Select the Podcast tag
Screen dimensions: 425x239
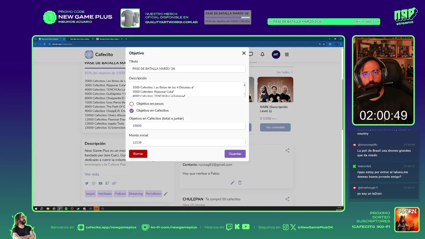(x=120, y=194)
